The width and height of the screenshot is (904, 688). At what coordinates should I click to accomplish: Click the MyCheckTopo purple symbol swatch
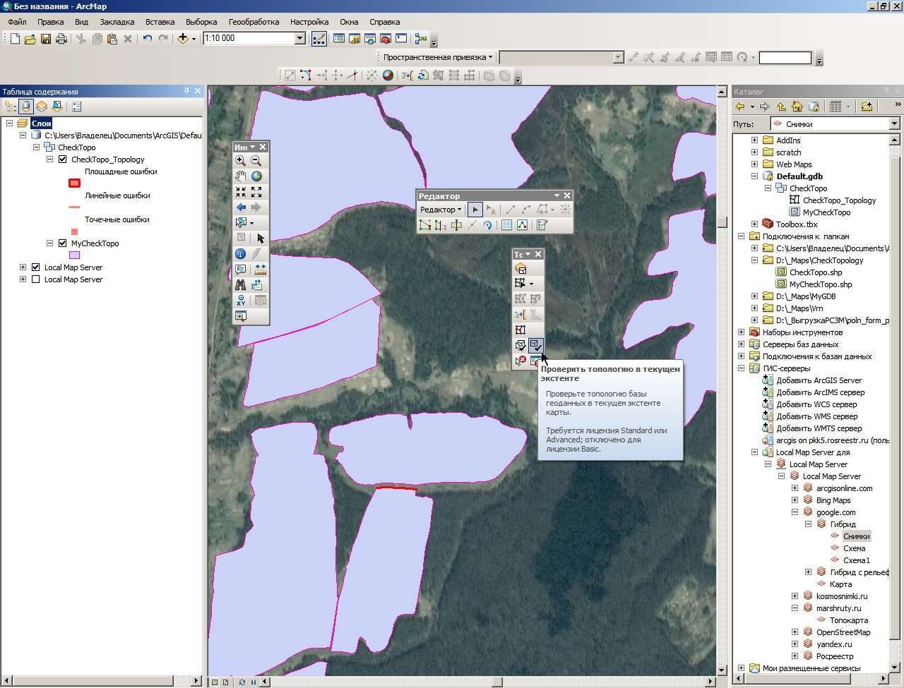click(74, 255)
